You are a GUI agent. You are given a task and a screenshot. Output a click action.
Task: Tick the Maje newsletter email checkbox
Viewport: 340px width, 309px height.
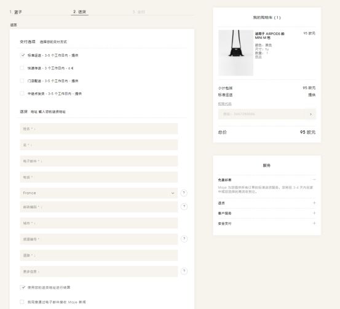tap(22, 302)
